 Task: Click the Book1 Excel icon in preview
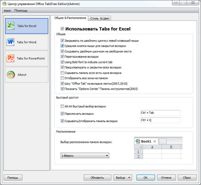coord(137,141)
